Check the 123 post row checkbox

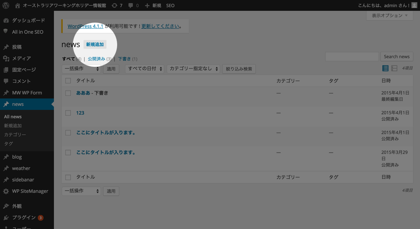point(68,113)
